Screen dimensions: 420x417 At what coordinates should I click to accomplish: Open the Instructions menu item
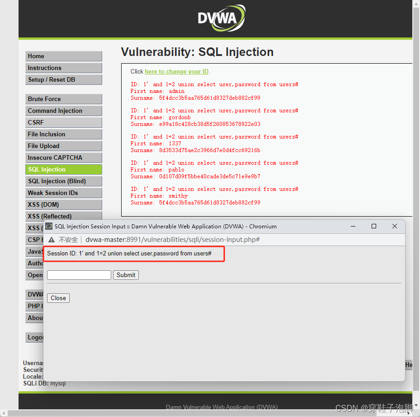coord(64,68)
